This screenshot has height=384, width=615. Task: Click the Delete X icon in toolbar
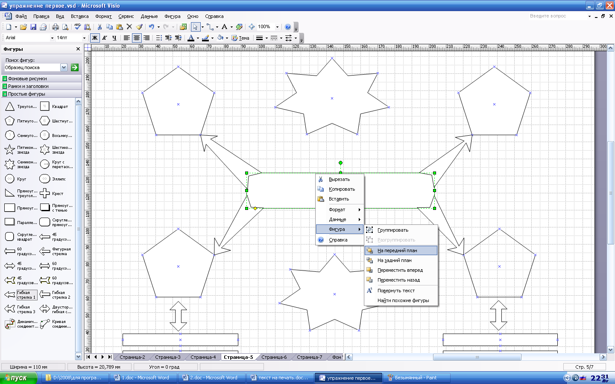(x=129, y=27)
